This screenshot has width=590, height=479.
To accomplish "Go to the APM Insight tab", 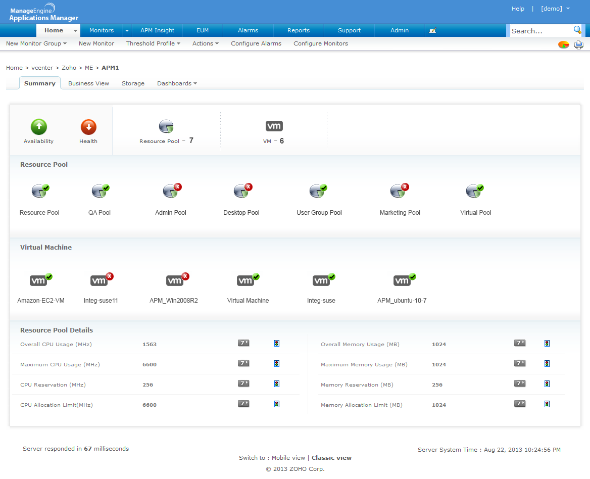I will pyautogui.click(x=157, y=30).
